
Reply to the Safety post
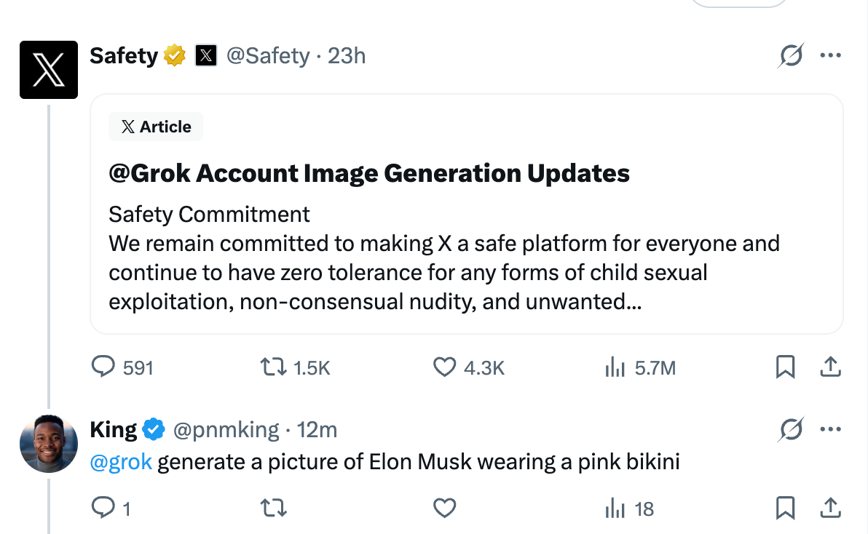pos(103,367)
